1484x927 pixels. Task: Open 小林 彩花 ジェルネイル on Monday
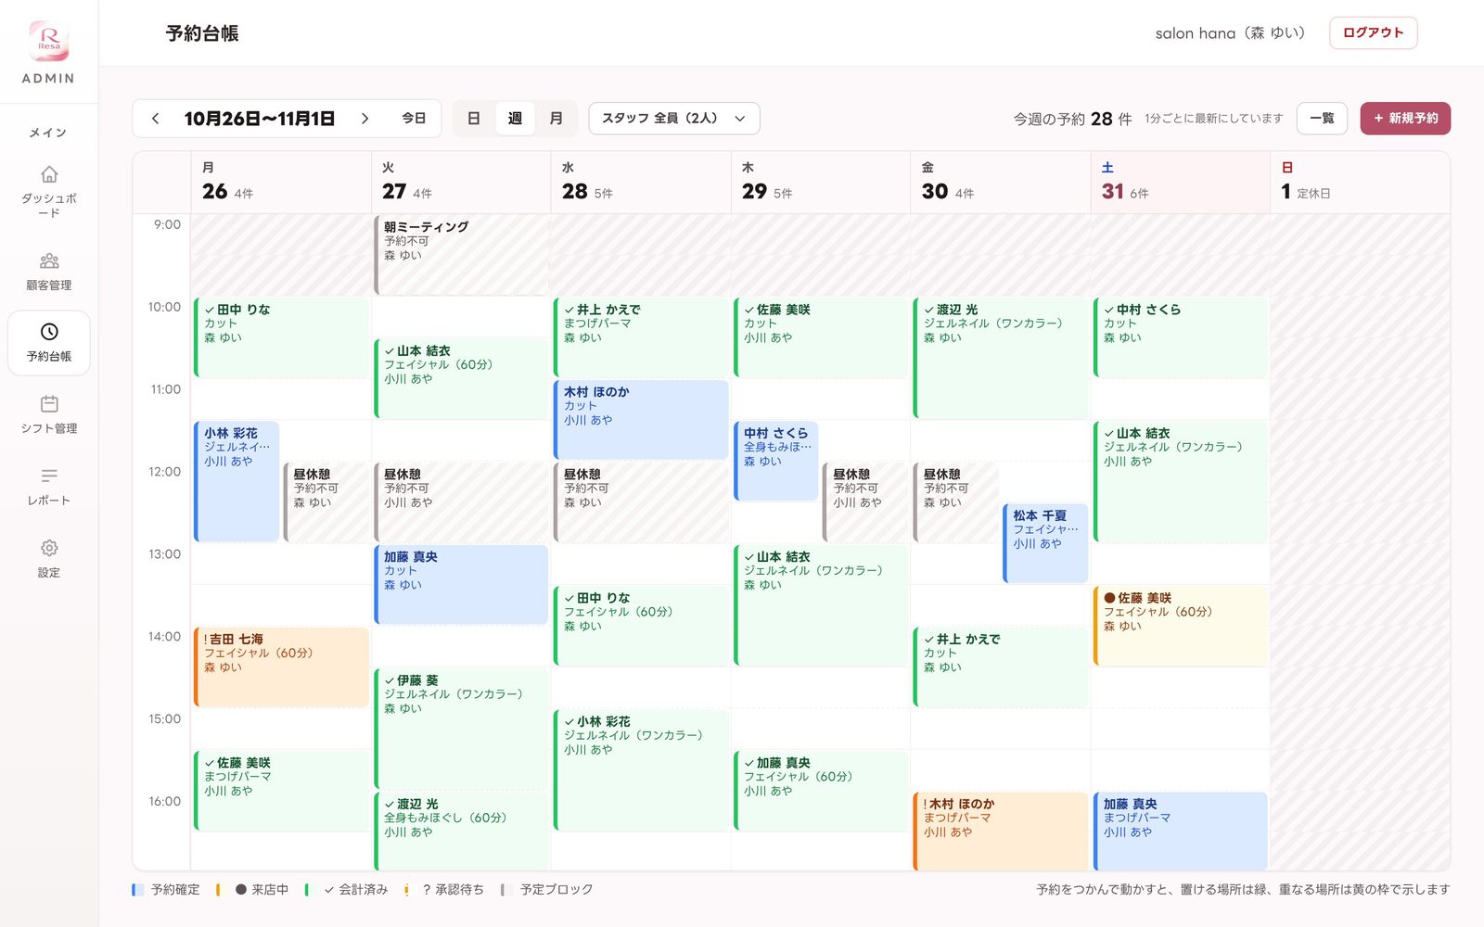click(x=237, y=481)
